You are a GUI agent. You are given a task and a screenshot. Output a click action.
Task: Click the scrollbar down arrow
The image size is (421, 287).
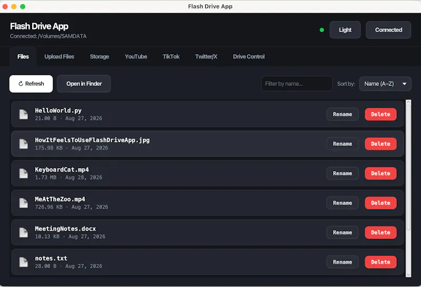pyautogui.click(x=408, y=275)
